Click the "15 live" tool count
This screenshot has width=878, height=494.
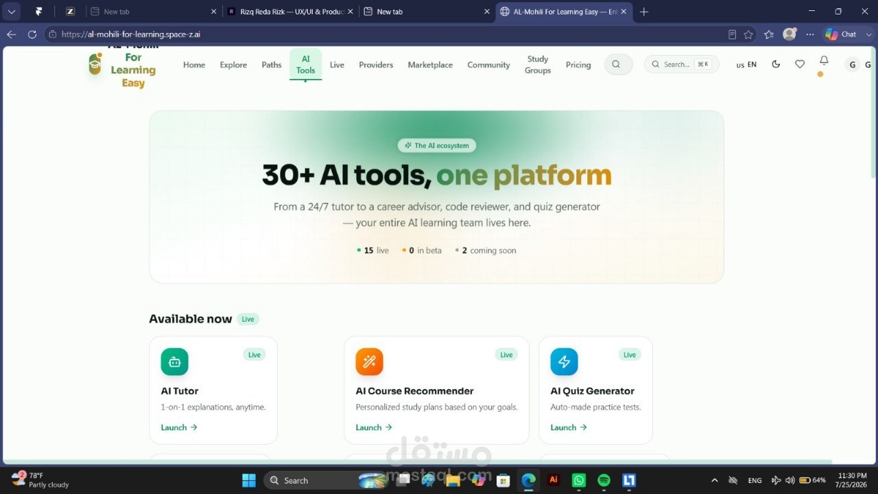373,250
